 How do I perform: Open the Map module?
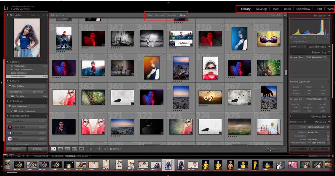(275, 9)
